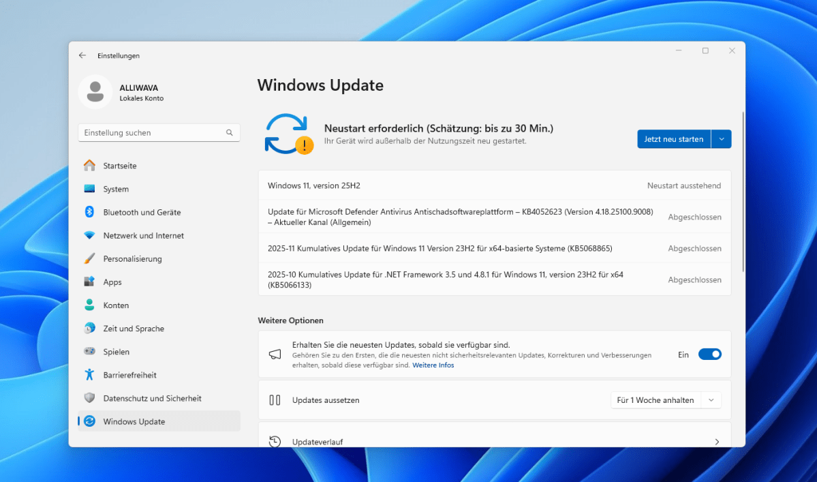
Task: Open Zeit und Sprache settings
Action: pyautogui.click(x=134, y=328)
